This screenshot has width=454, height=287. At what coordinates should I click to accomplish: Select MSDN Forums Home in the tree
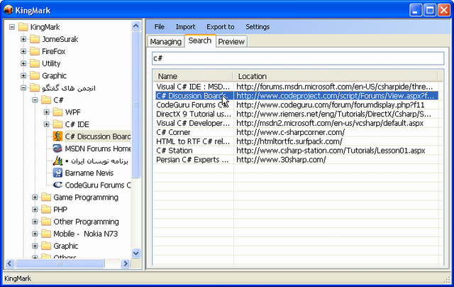(98, 148)
